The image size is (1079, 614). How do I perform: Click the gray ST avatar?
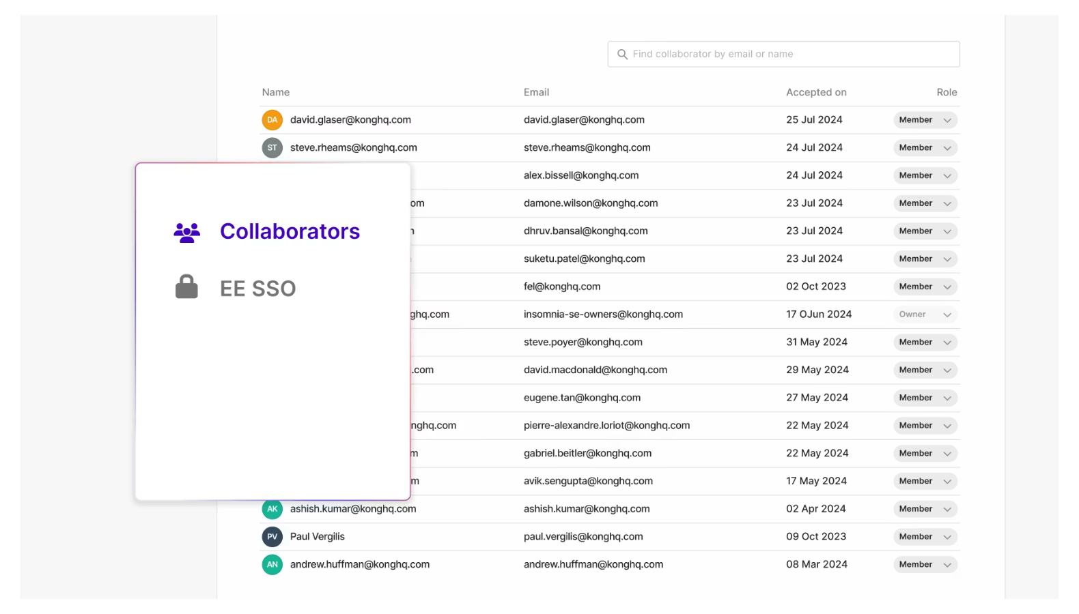click(272, 148)
